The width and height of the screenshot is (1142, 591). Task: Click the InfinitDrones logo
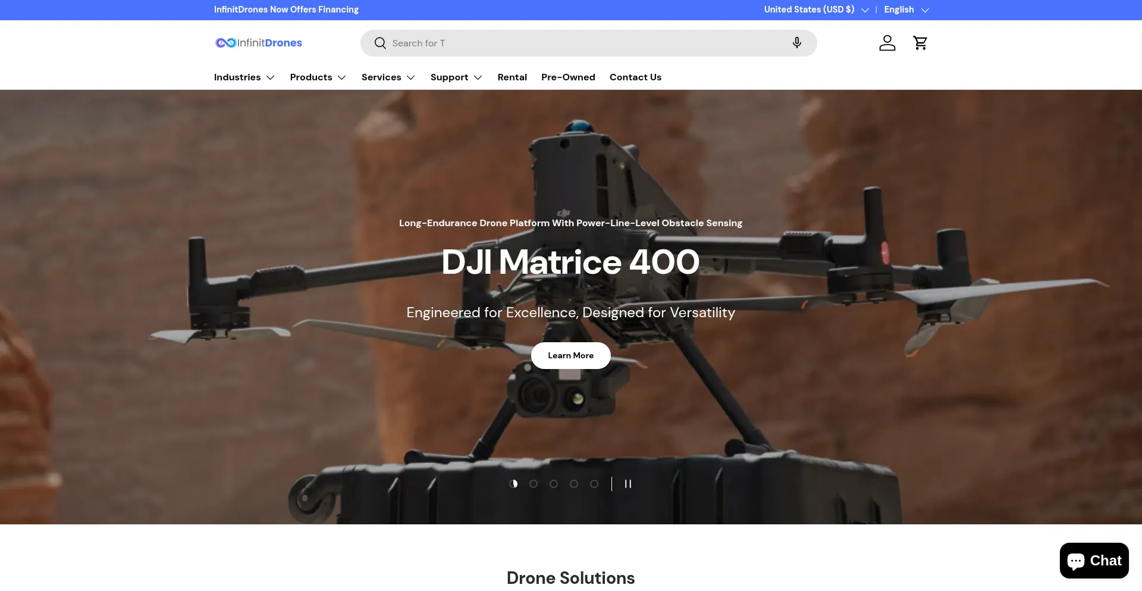click(x=259, y=43)
